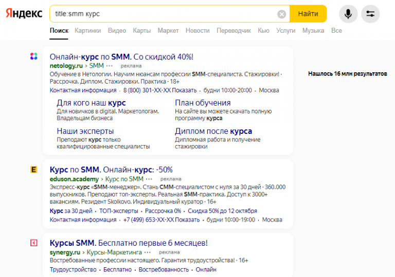Click 'Диплом после курса' sitelink

pos(213,131)
